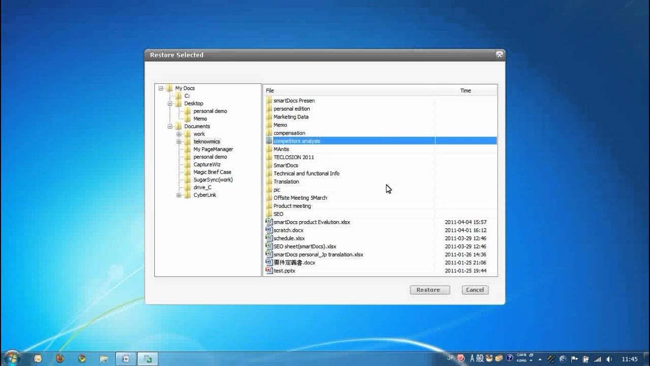This screenshot has height=366, width=650.
Task: Open Firefox from the taskbar
Action: 60,358
